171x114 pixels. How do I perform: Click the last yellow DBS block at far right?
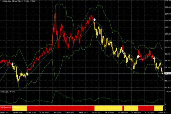158,108
